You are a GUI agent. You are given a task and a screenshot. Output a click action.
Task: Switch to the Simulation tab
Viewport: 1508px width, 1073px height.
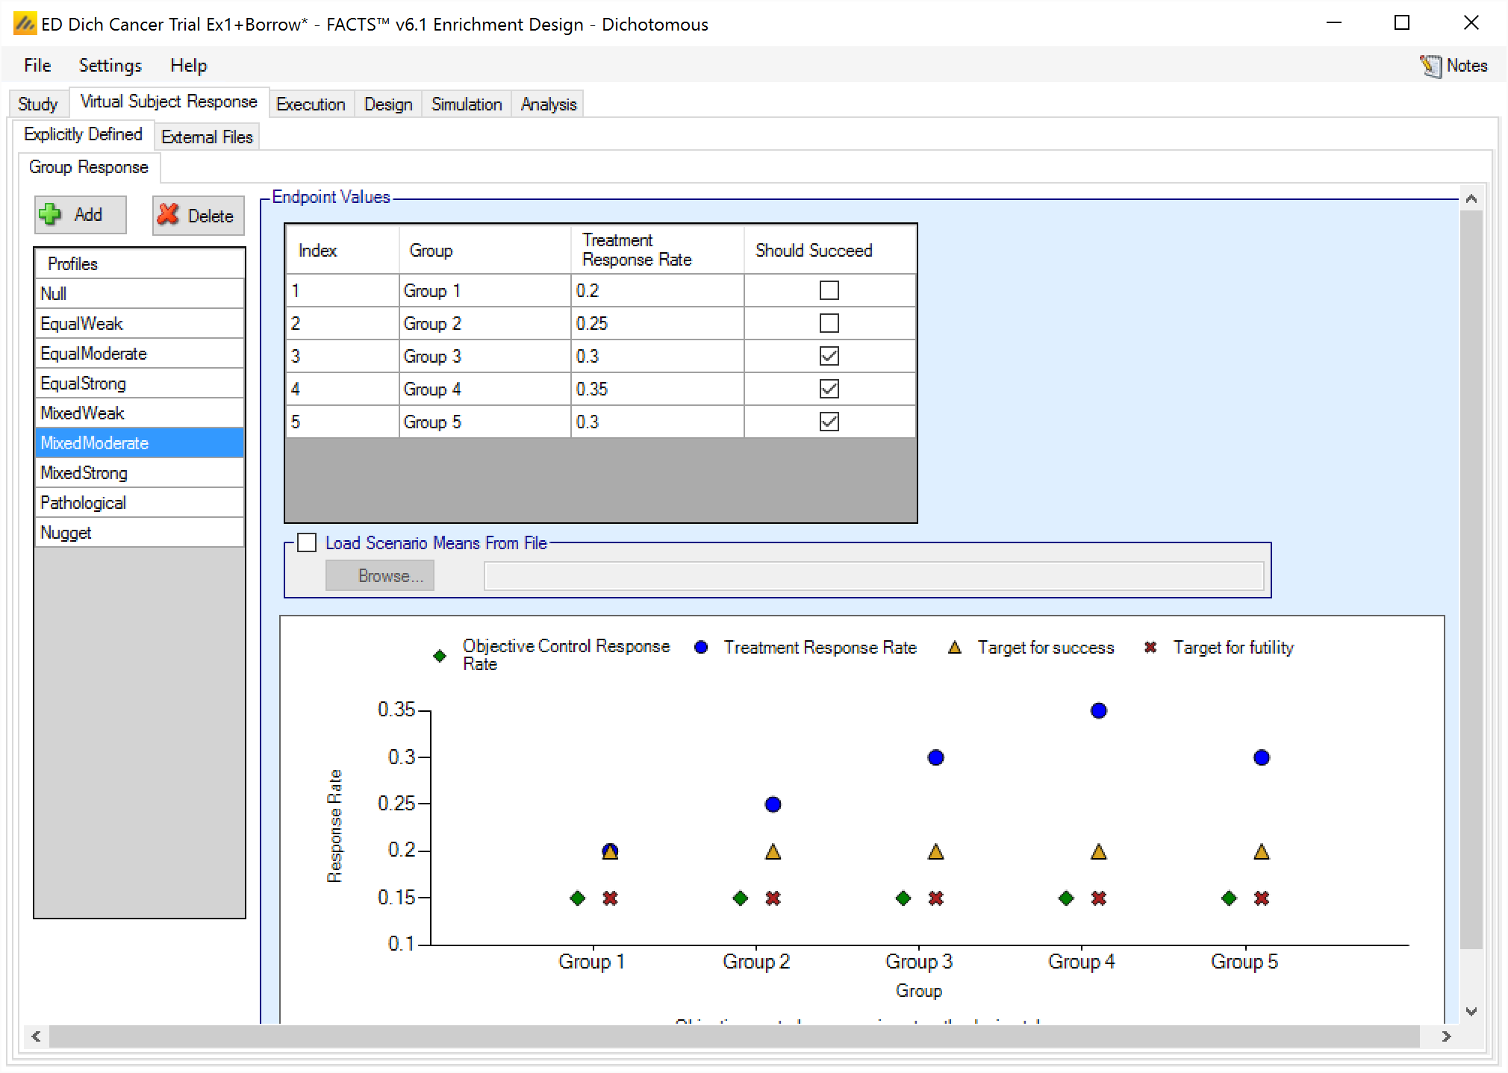click(466, 104)
